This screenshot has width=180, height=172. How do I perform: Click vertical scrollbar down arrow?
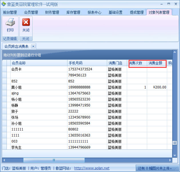coord(175,155)
